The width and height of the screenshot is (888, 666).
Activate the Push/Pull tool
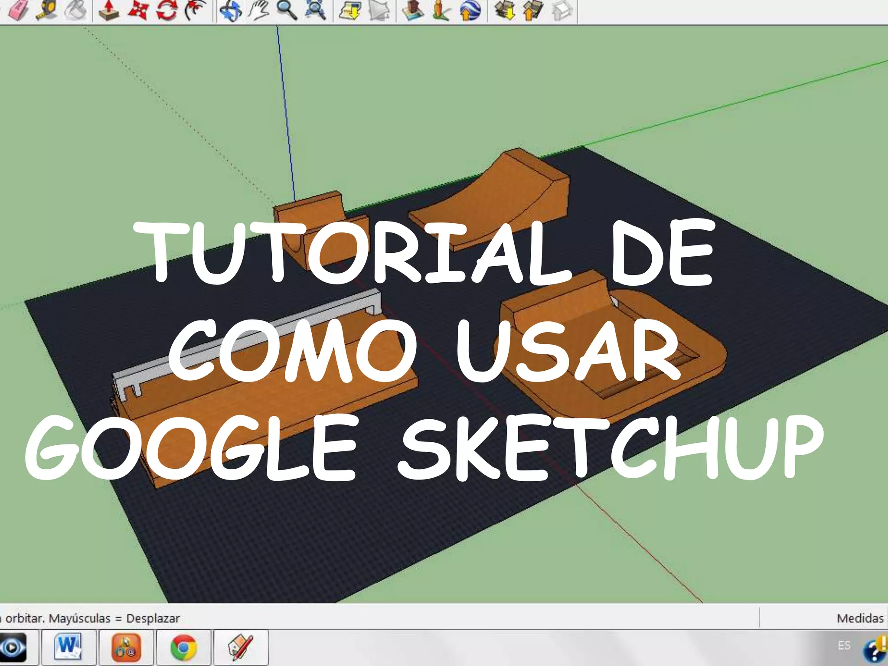[x=108, y=10]
